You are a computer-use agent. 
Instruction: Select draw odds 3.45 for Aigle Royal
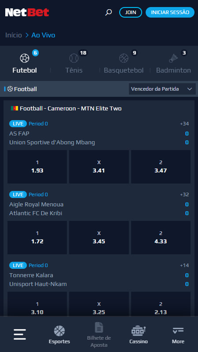point(99,238)
